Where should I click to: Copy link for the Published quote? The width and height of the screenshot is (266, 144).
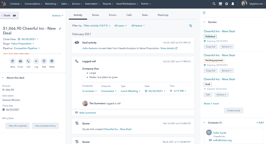pyautogui.click(x=210, y=47)
